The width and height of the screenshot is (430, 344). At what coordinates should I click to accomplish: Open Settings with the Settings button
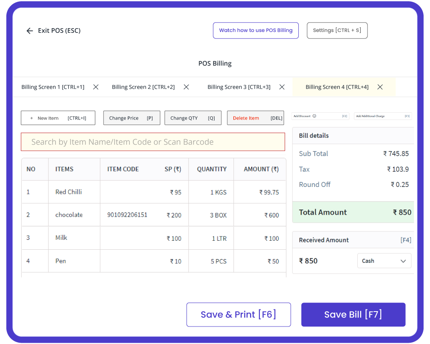coord(337,30)
